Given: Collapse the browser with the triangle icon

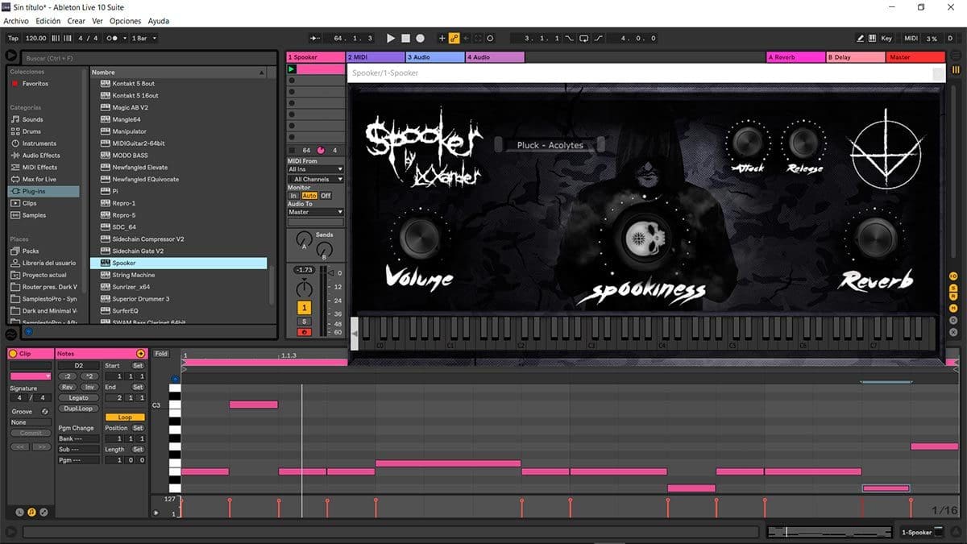Looking at the screenshot, I should 11,56.
